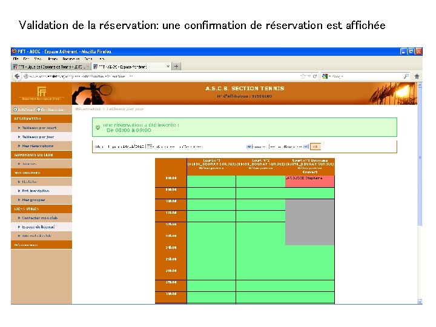Click gray blocked slot on covered court
436x327 pixels.
[x=310, y=222]
